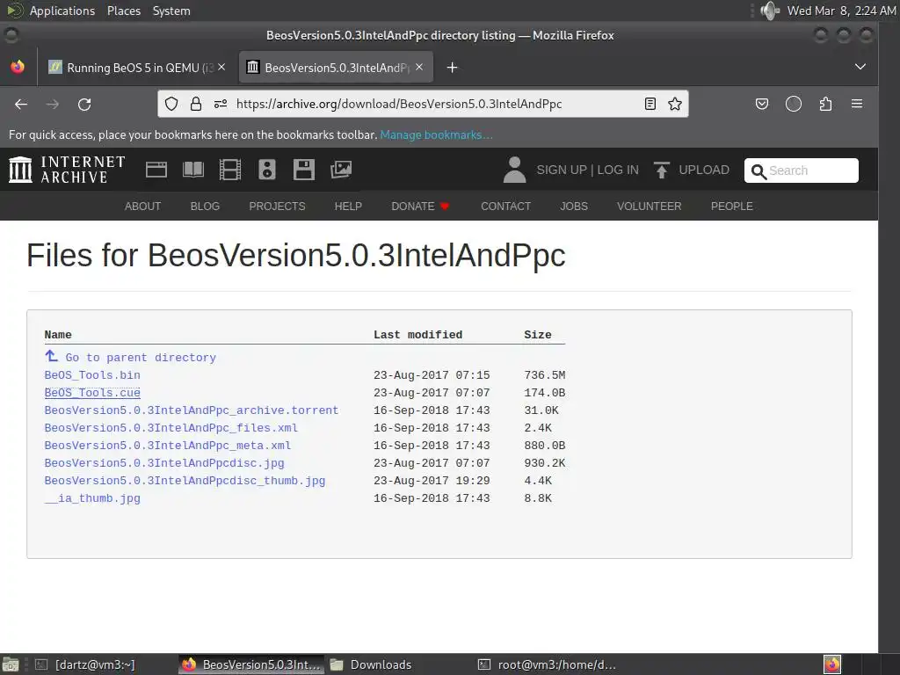Click the Firefox account circle icon
Image resolution: width=900 pixels, height=675 pixels.
click(794, 104)
